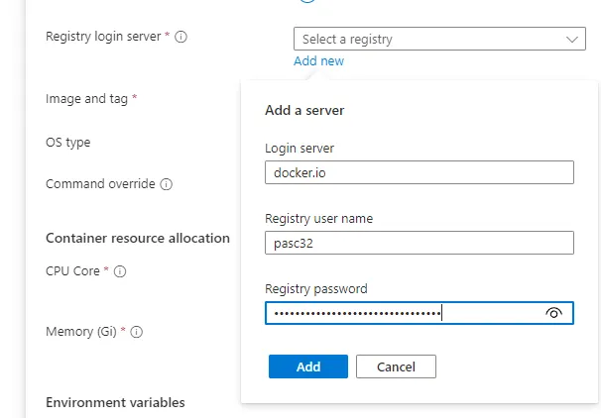Click the OS type label
The height and width of the screenshot is (418, 601).
[67, 143]
